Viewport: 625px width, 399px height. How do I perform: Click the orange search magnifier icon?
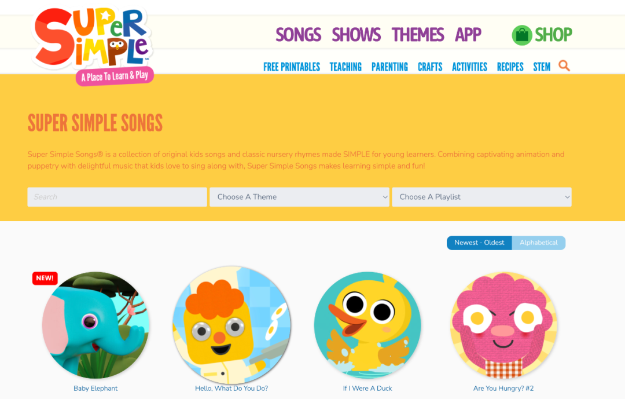click(x=564, y=65)
